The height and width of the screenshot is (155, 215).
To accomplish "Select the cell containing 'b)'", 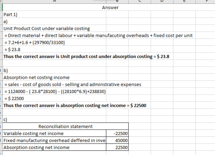I will [x=54, y=70].
